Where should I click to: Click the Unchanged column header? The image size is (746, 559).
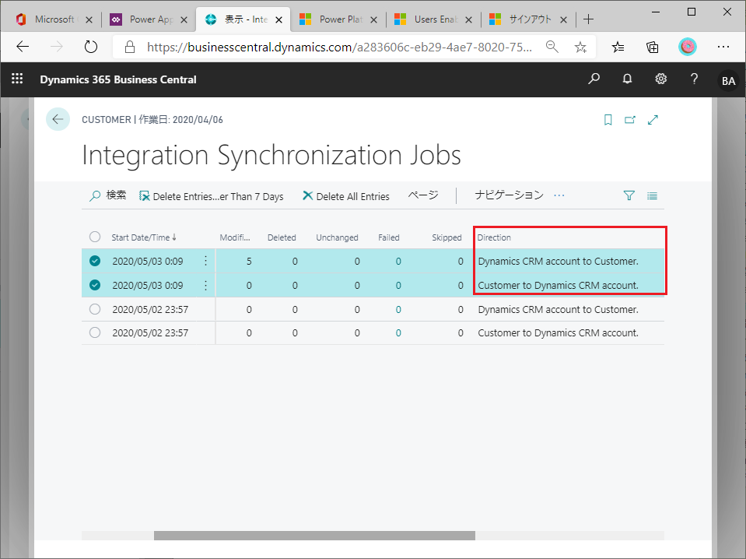[x=337, y=237]
